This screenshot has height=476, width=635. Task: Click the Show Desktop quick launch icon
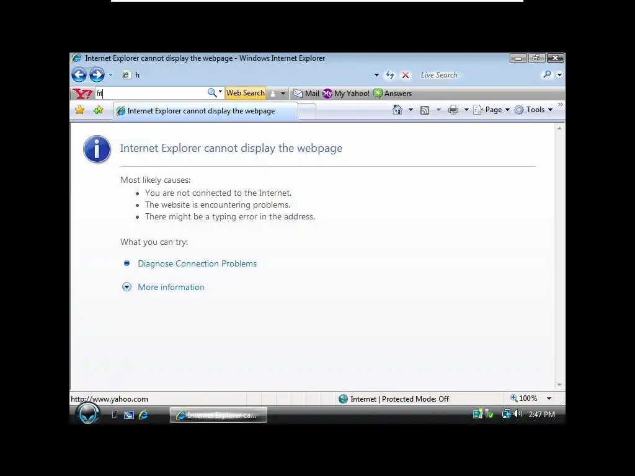pos(115,415)
